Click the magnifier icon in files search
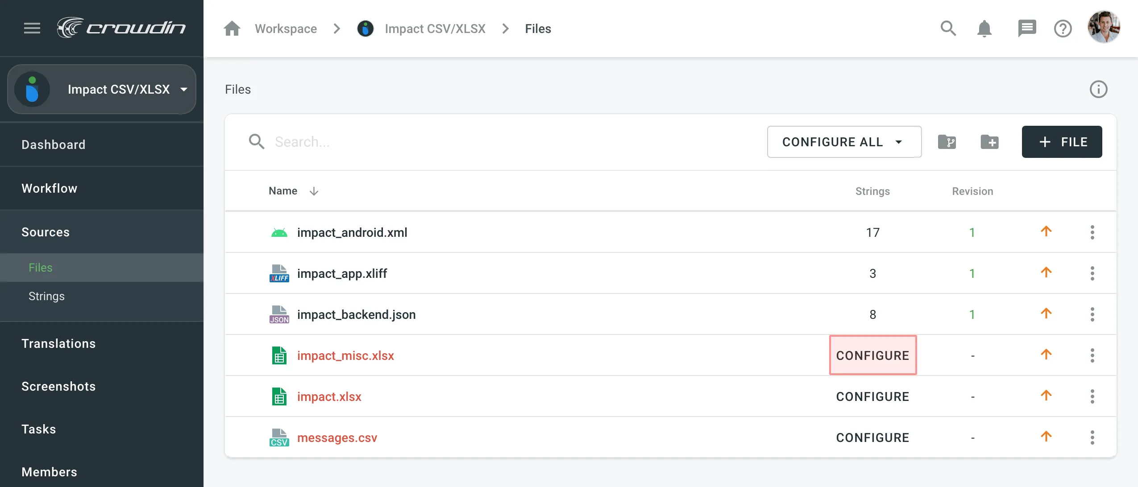1138x487 pixels. click(257, 142)
